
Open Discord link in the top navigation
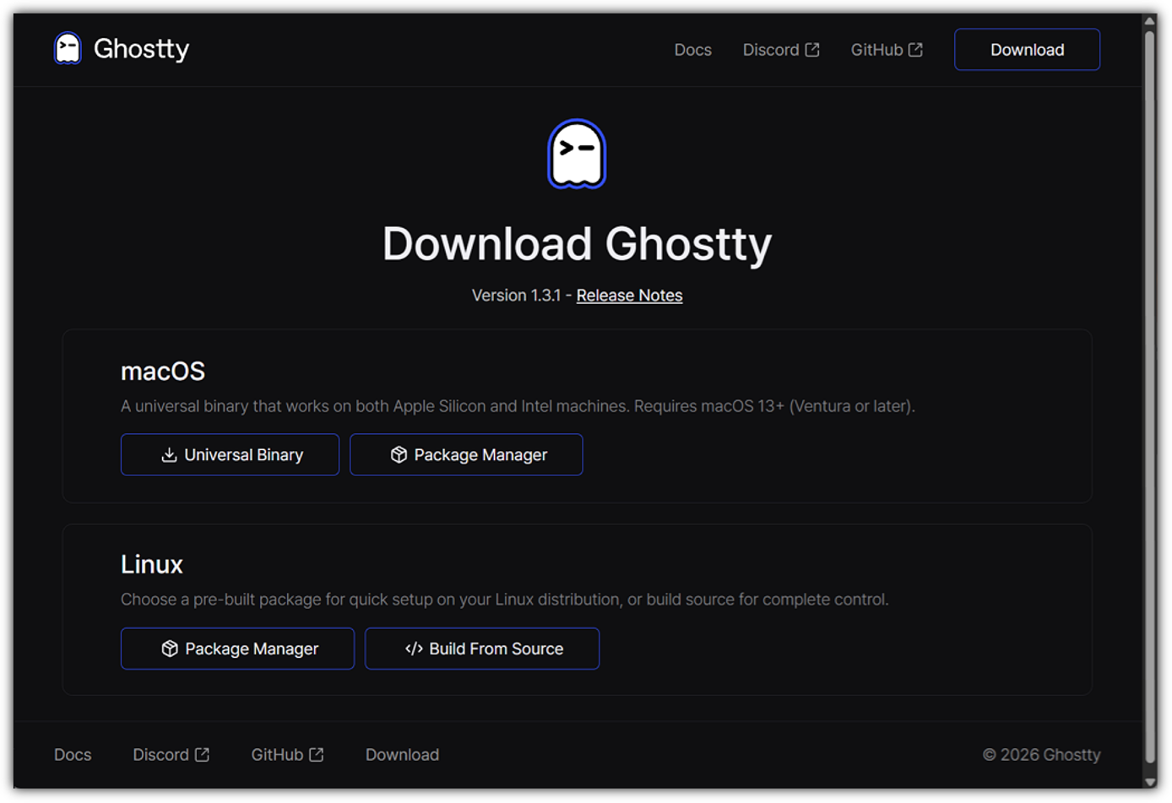coord(781,50)
